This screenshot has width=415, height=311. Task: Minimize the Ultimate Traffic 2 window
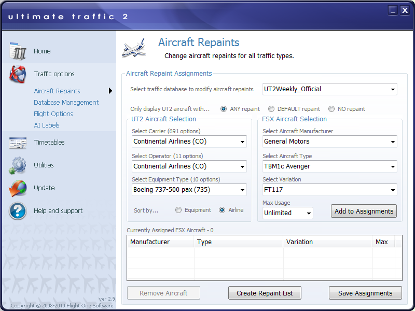393,10
